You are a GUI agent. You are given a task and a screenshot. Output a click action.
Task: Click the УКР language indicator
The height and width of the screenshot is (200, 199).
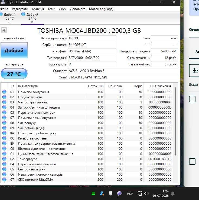pyautogui.click(x=130, y=193)
